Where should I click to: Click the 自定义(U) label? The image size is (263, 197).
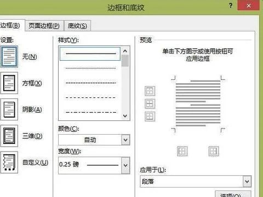[x=35, y=163]
